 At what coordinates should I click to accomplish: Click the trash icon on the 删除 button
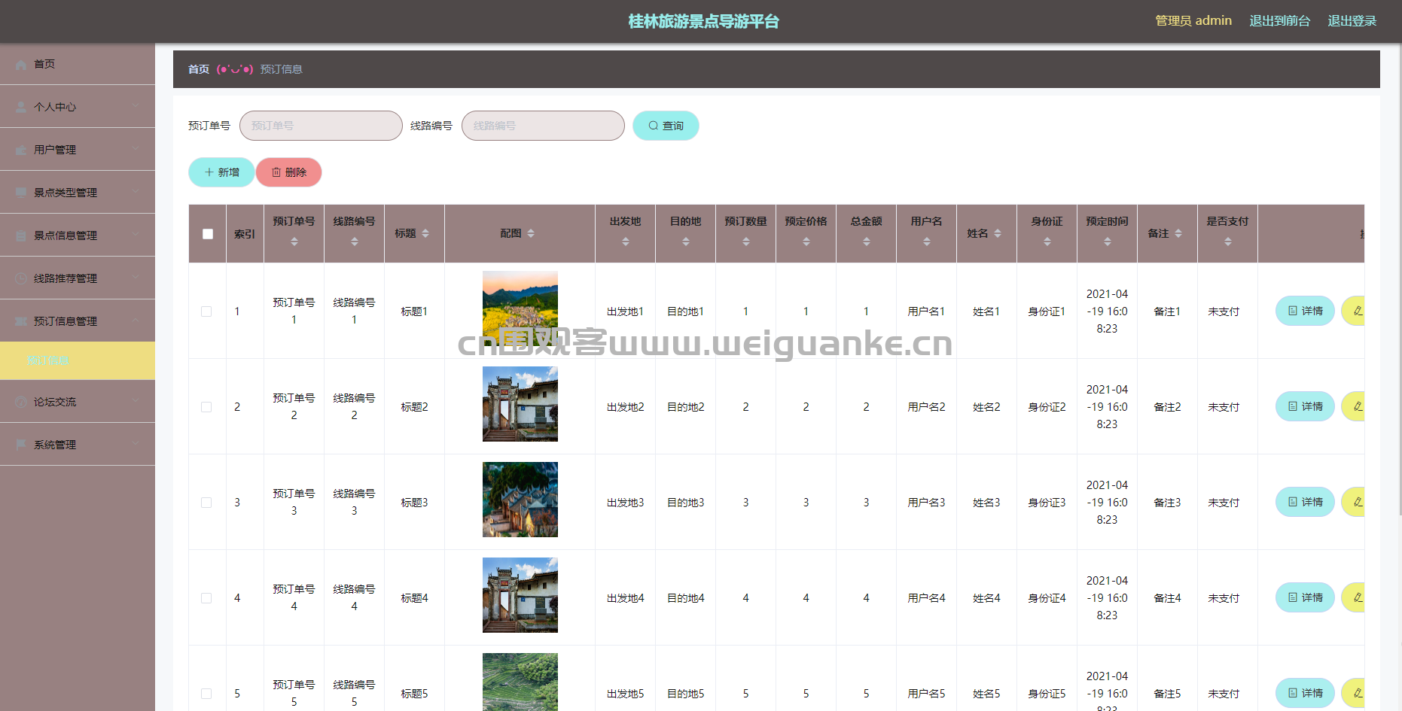pyautogui.click(x=276, y=172)
